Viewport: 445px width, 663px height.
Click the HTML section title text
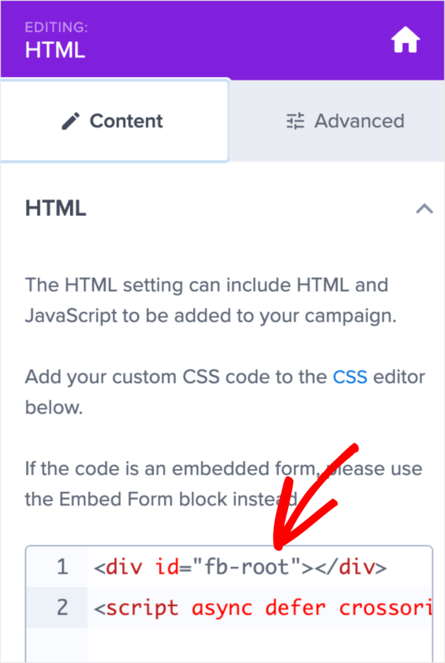click(56, 208)
